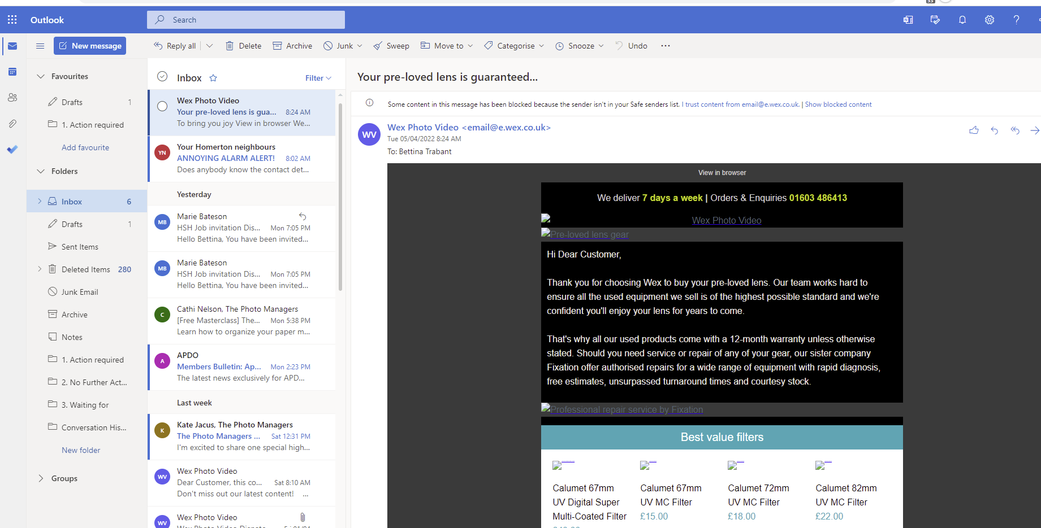The height and width of the screenshot is (528, 1041).
Task: Switch to the People view
Action: pos(12,97)
